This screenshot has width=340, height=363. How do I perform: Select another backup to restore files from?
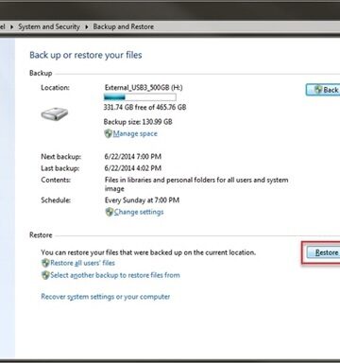point(115,275)
